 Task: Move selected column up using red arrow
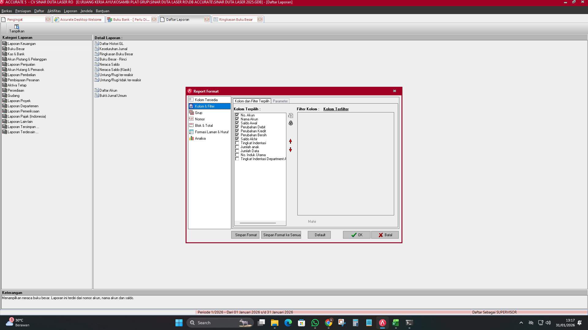point(290,141)
